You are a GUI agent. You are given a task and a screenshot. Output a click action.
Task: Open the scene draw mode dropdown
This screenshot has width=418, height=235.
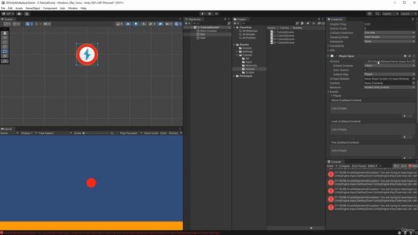[x=119, y=24]
